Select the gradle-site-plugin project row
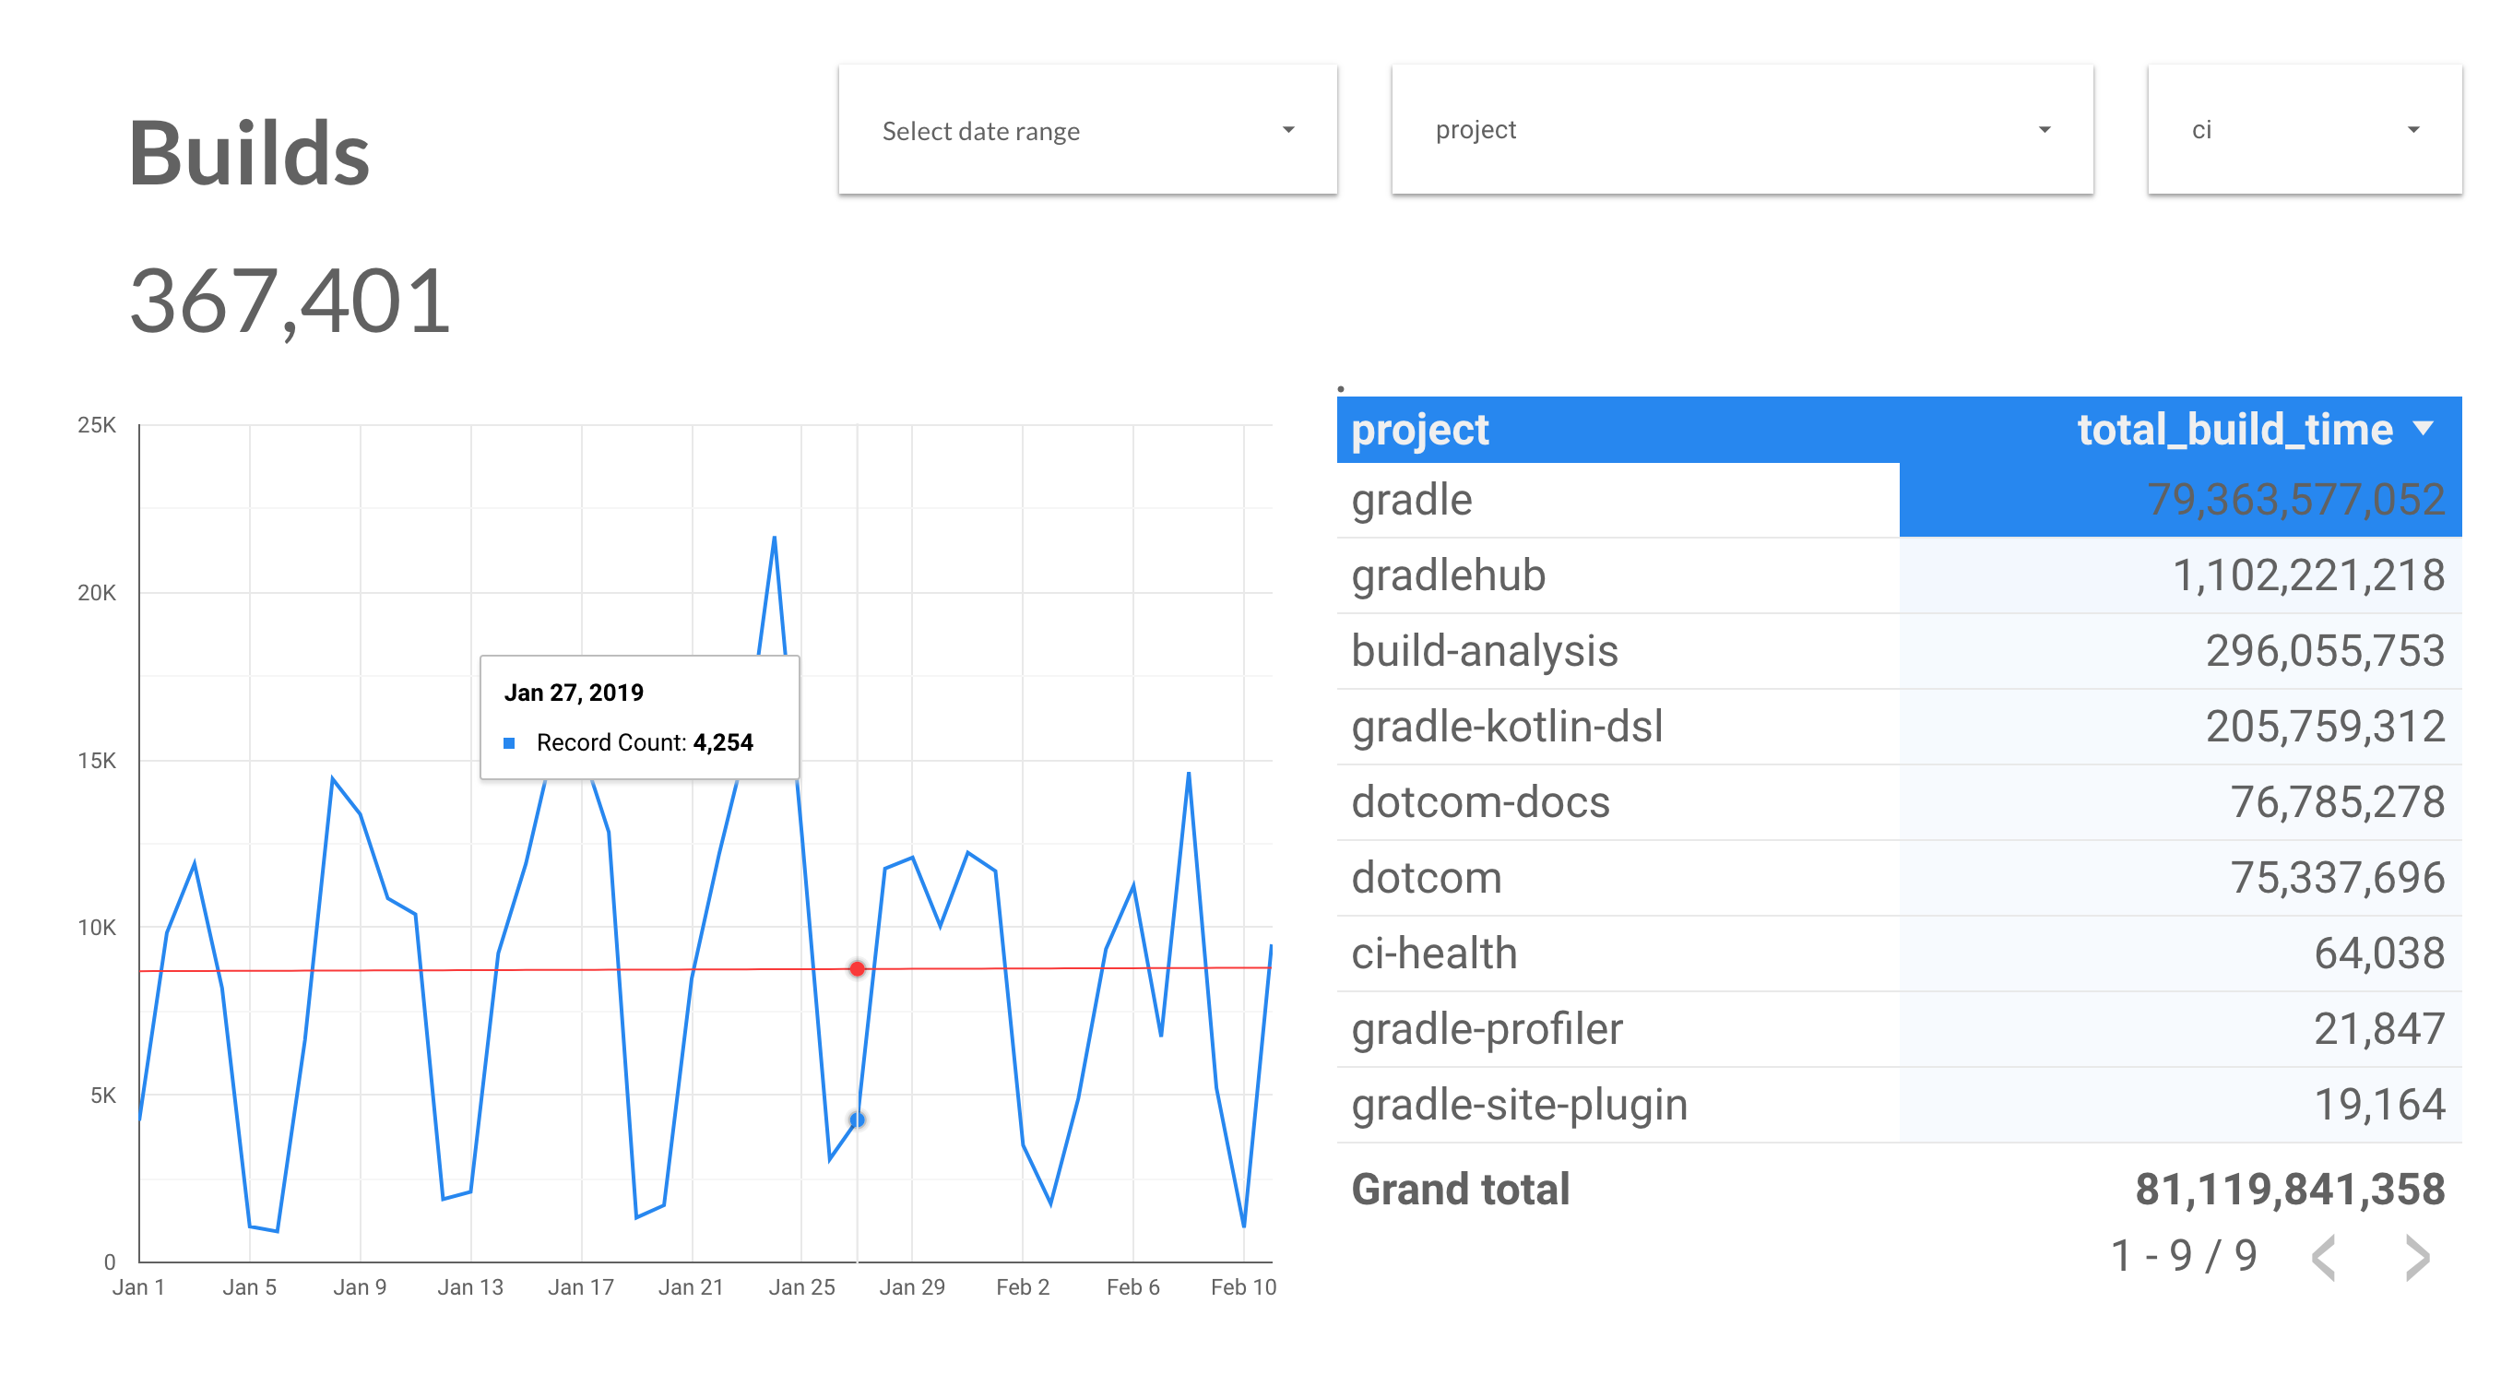Screen dimensions: 2501x1398 click(1899, 1105)
